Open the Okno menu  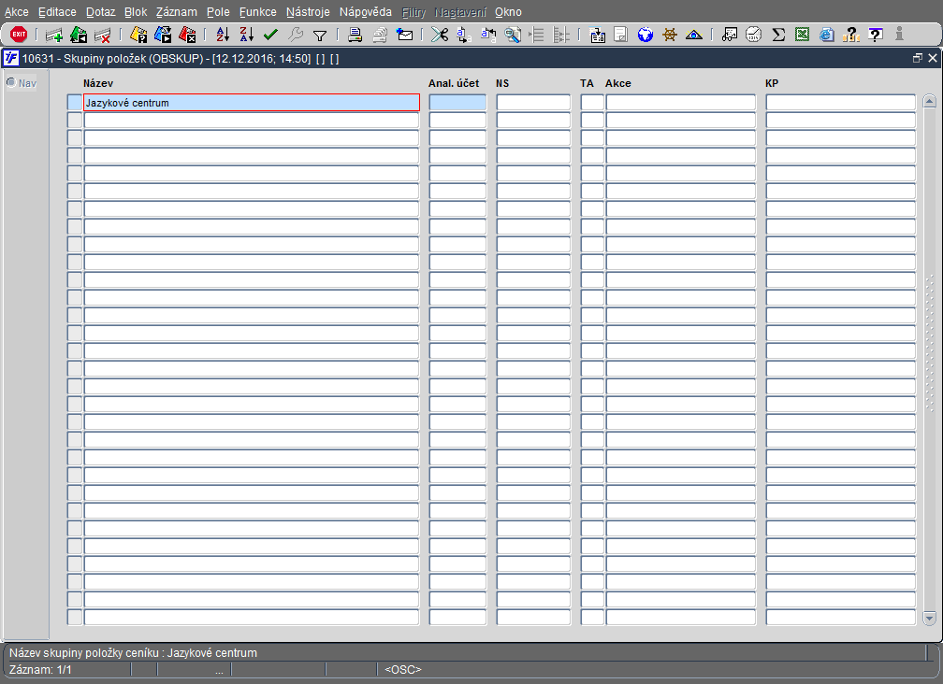pos(508,12)
